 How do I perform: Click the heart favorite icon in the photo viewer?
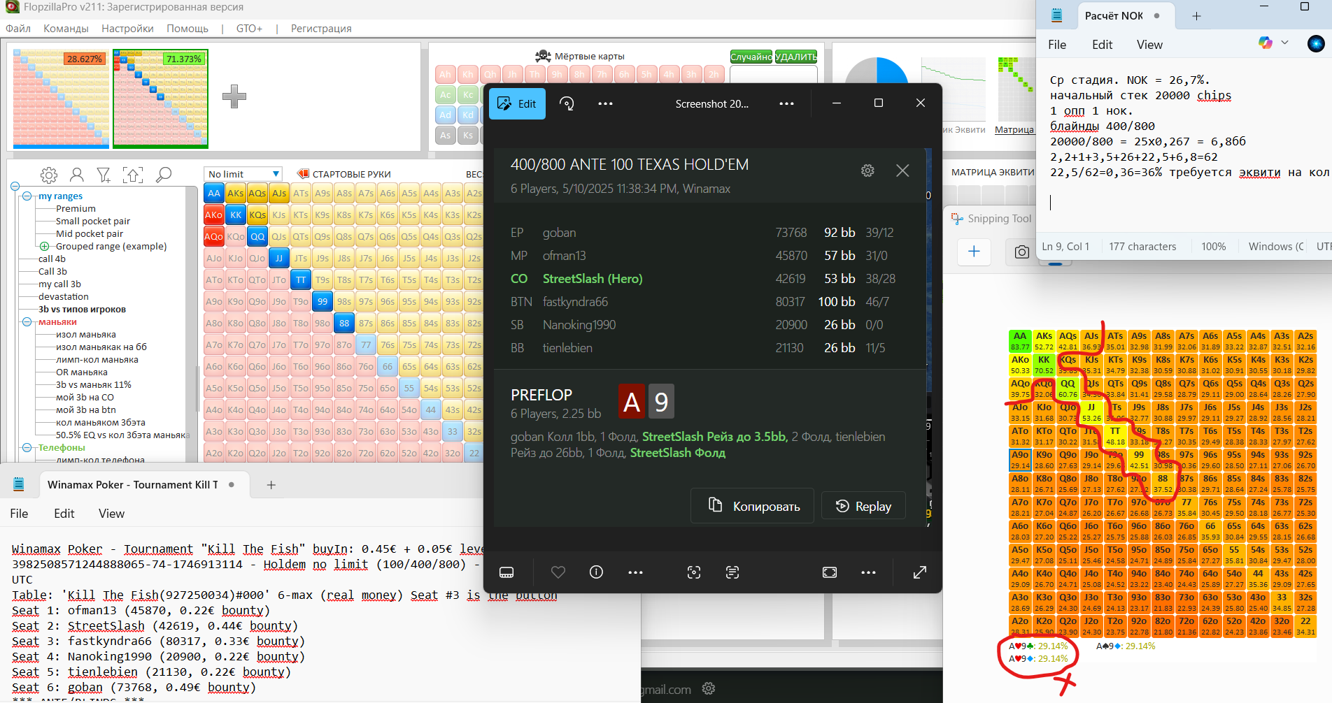(558, 572)
